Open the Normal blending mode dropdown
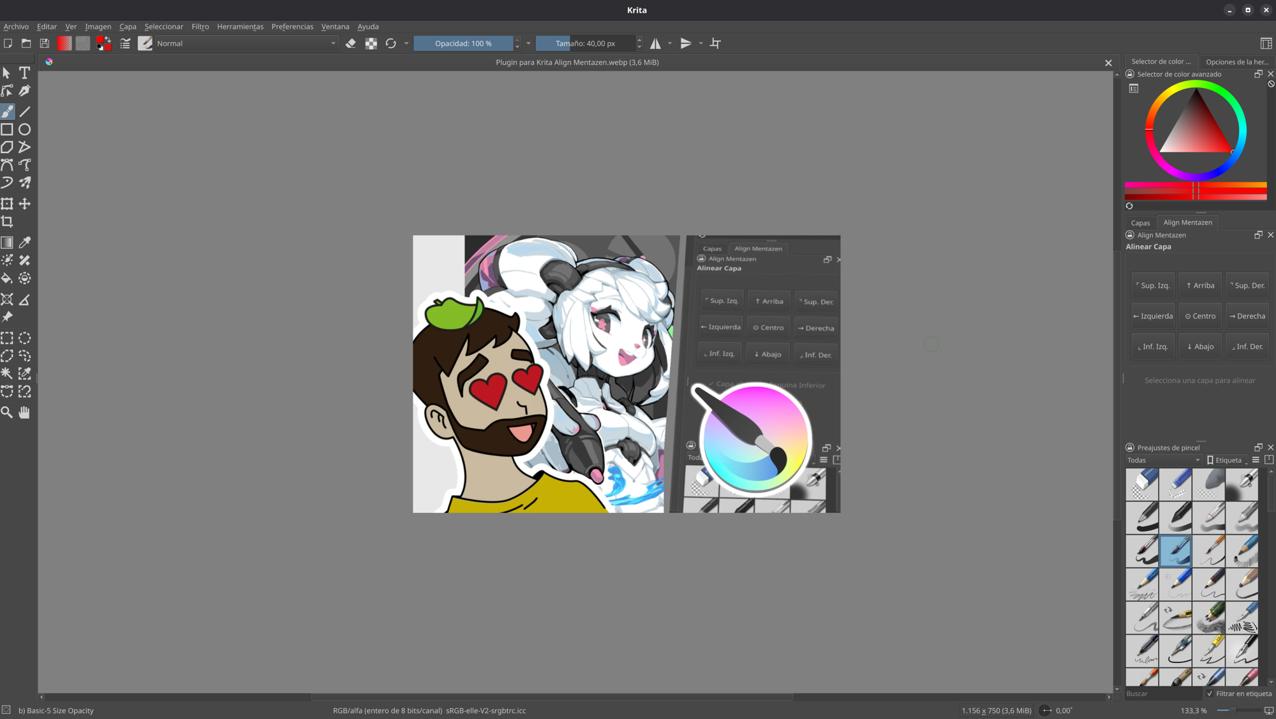The image size is (1276, 719). click(246, 43)
